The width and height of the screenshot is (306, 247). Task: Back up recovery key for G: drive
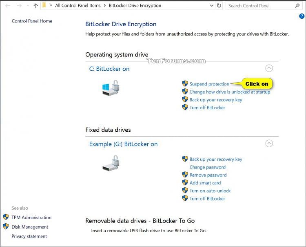point(216,159)
